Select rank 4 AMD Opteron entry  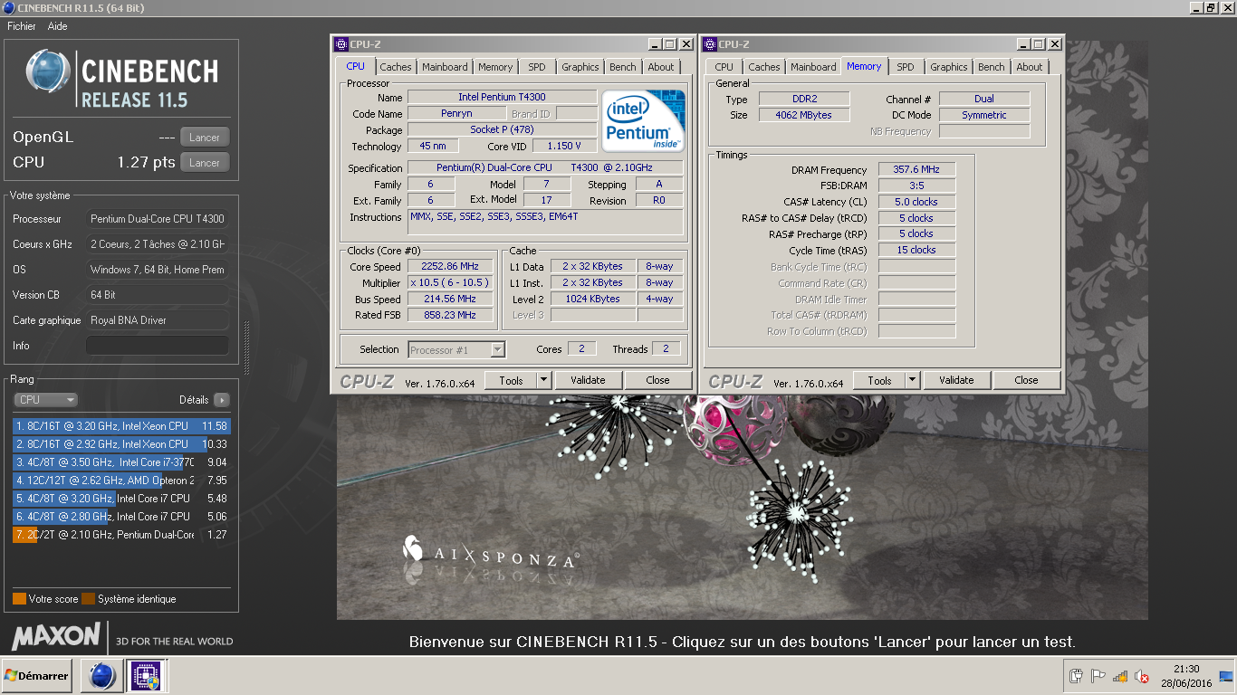121,481
